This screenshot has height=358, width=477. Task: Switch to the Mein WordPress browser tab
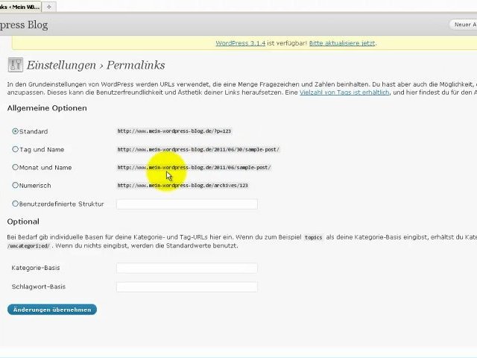click(19, 6)
